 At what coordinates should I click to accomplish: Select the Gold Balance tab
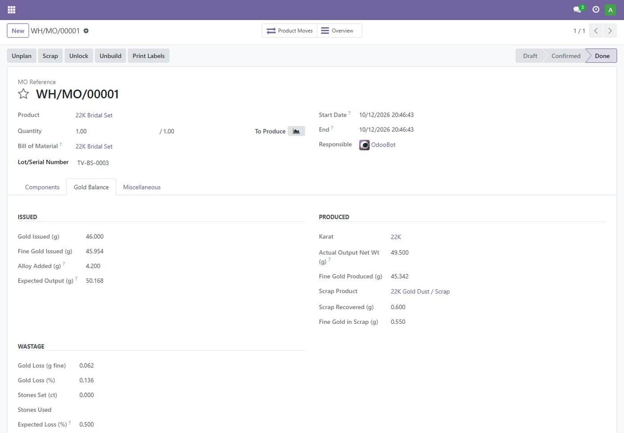(91, 187)
